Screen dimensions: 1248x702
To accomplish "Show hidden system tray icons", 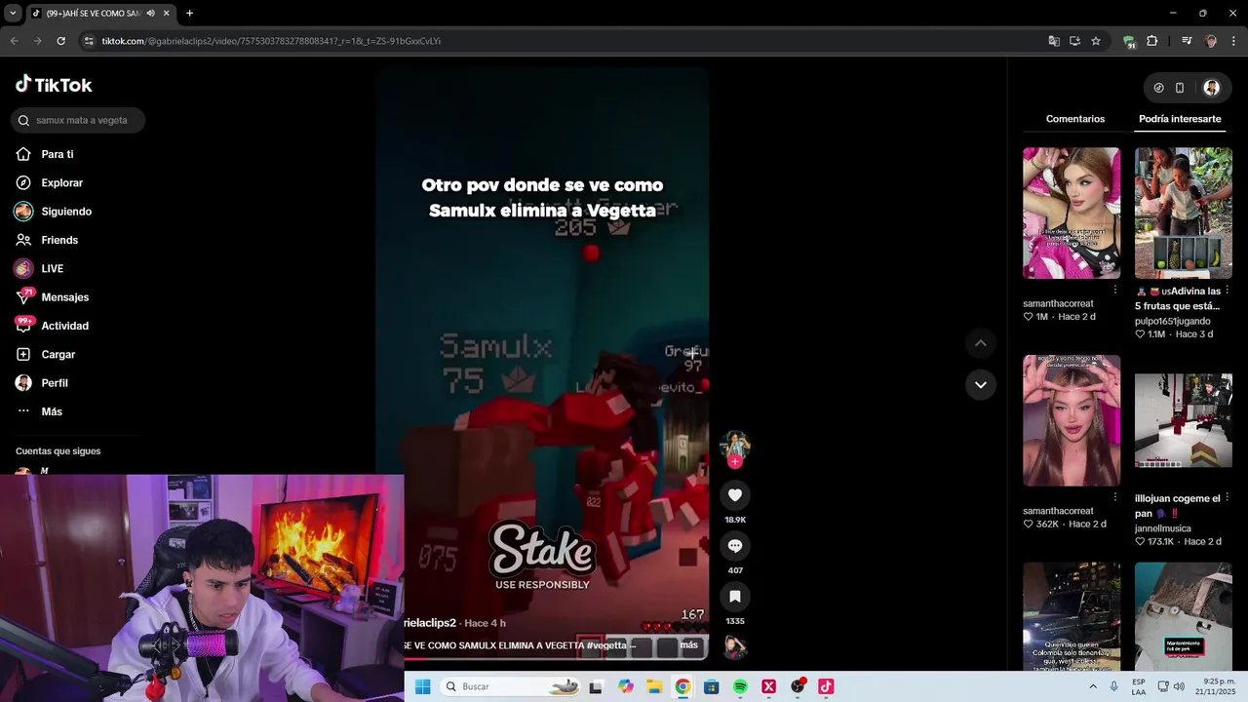I will click(1093, 686).
